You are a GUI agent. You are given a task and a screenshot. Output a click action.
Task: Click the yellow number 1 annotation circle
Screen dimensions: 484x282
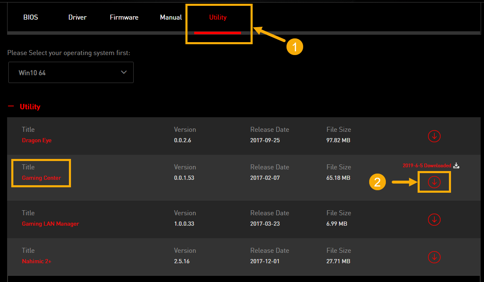click(x=294, y=47)
